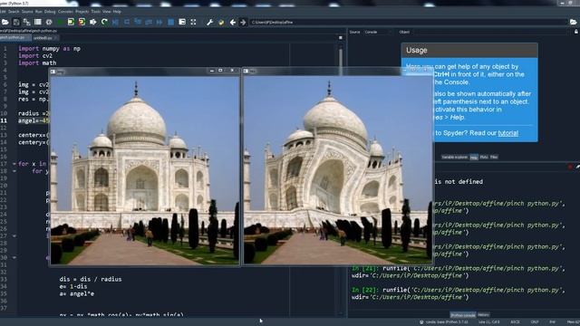Switch to the untitled0.py editor tab
The height and width of the screenshot is (326, 580).
[x=44, y=38]
